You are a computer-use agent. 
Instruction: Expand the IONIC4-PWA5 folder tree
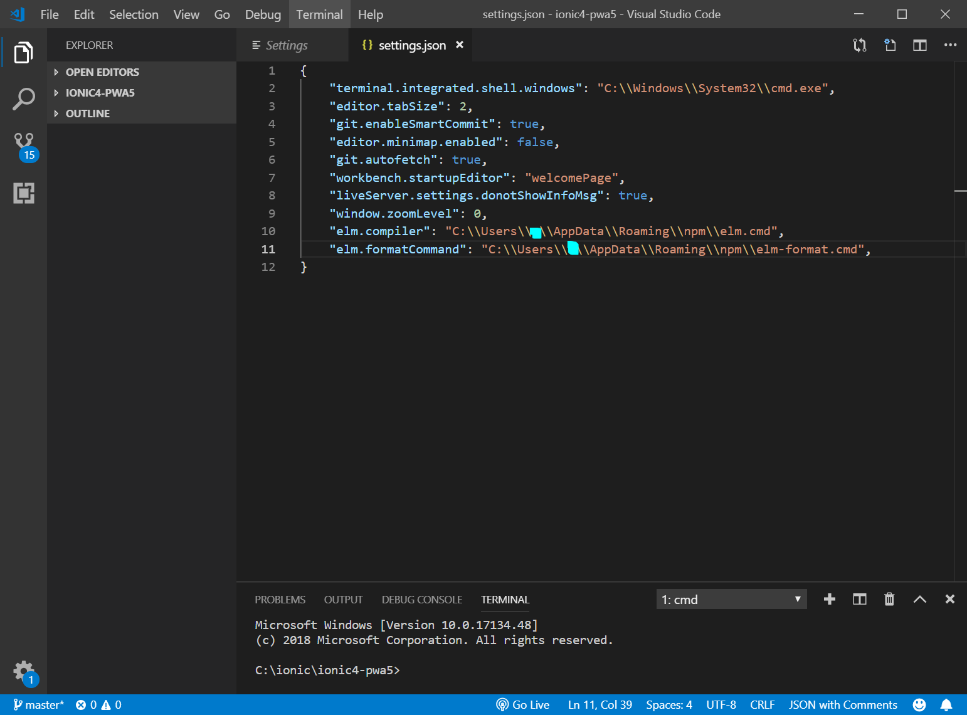tap(100, 93)
